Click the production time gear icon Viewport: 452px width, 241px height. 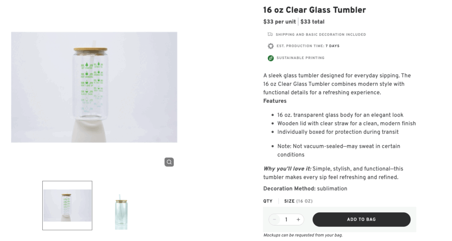pos(270,46)
